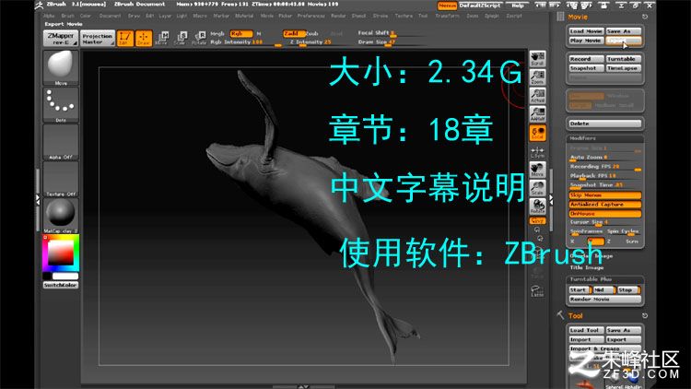Toggle OnMouse option
The width and height of the screenshot is (691, 389).
pos(605,214)
